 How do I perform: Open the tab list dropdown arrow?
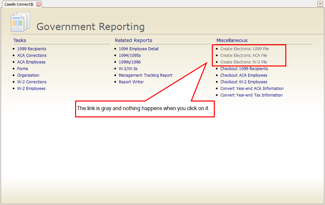pos(320,4)
